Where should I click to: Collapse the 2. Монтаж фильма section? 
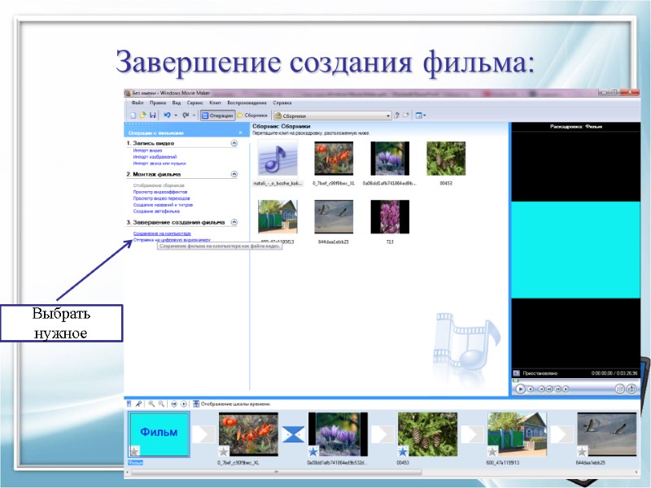click(x=234, y=174)
